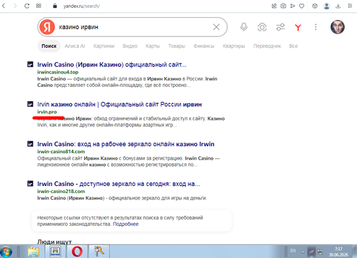
Task: Start voice search with microphone icon
Action: [x=243, y=27]
